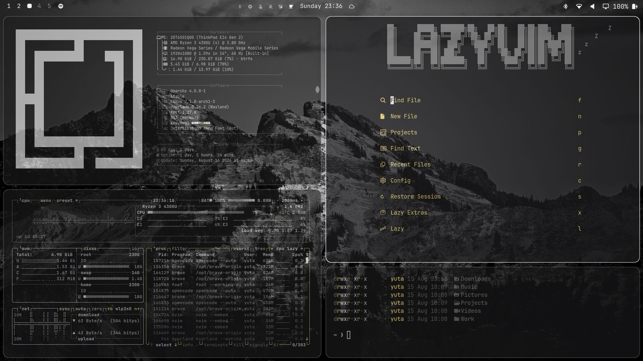
Task: Click the monitor display icon
Action: pos(605,6)
